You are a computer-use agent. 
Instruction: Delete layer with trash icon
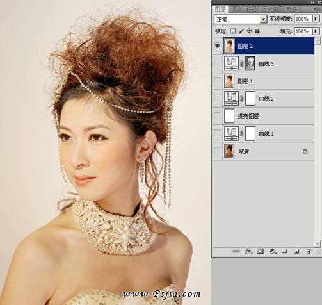click(309, 251)
